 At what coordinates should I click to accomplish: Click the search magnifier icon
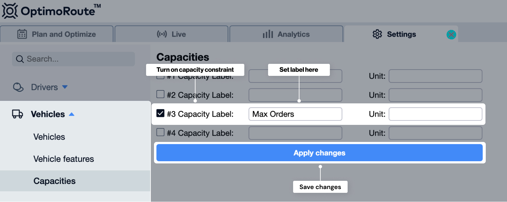[20, 59]
